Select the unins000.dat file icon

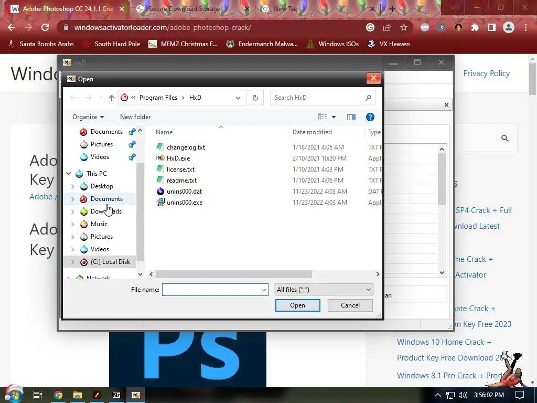click(160, 191)
